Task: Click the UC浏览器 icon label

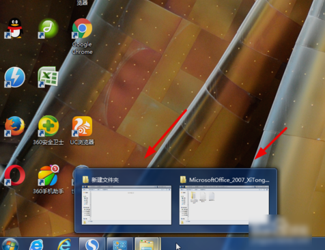Action: pyautogui.click(x=82, y=142)
